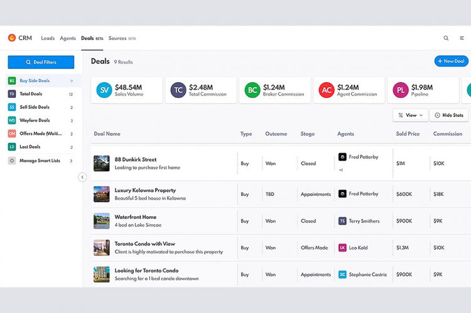Click the Manage Smart Lists gear icon
The image size is (471, 313).
coord(12,161)
